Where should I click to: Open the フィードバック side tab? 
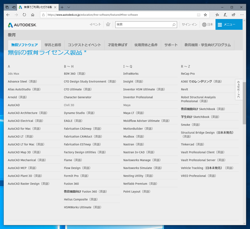pos(239,90)
